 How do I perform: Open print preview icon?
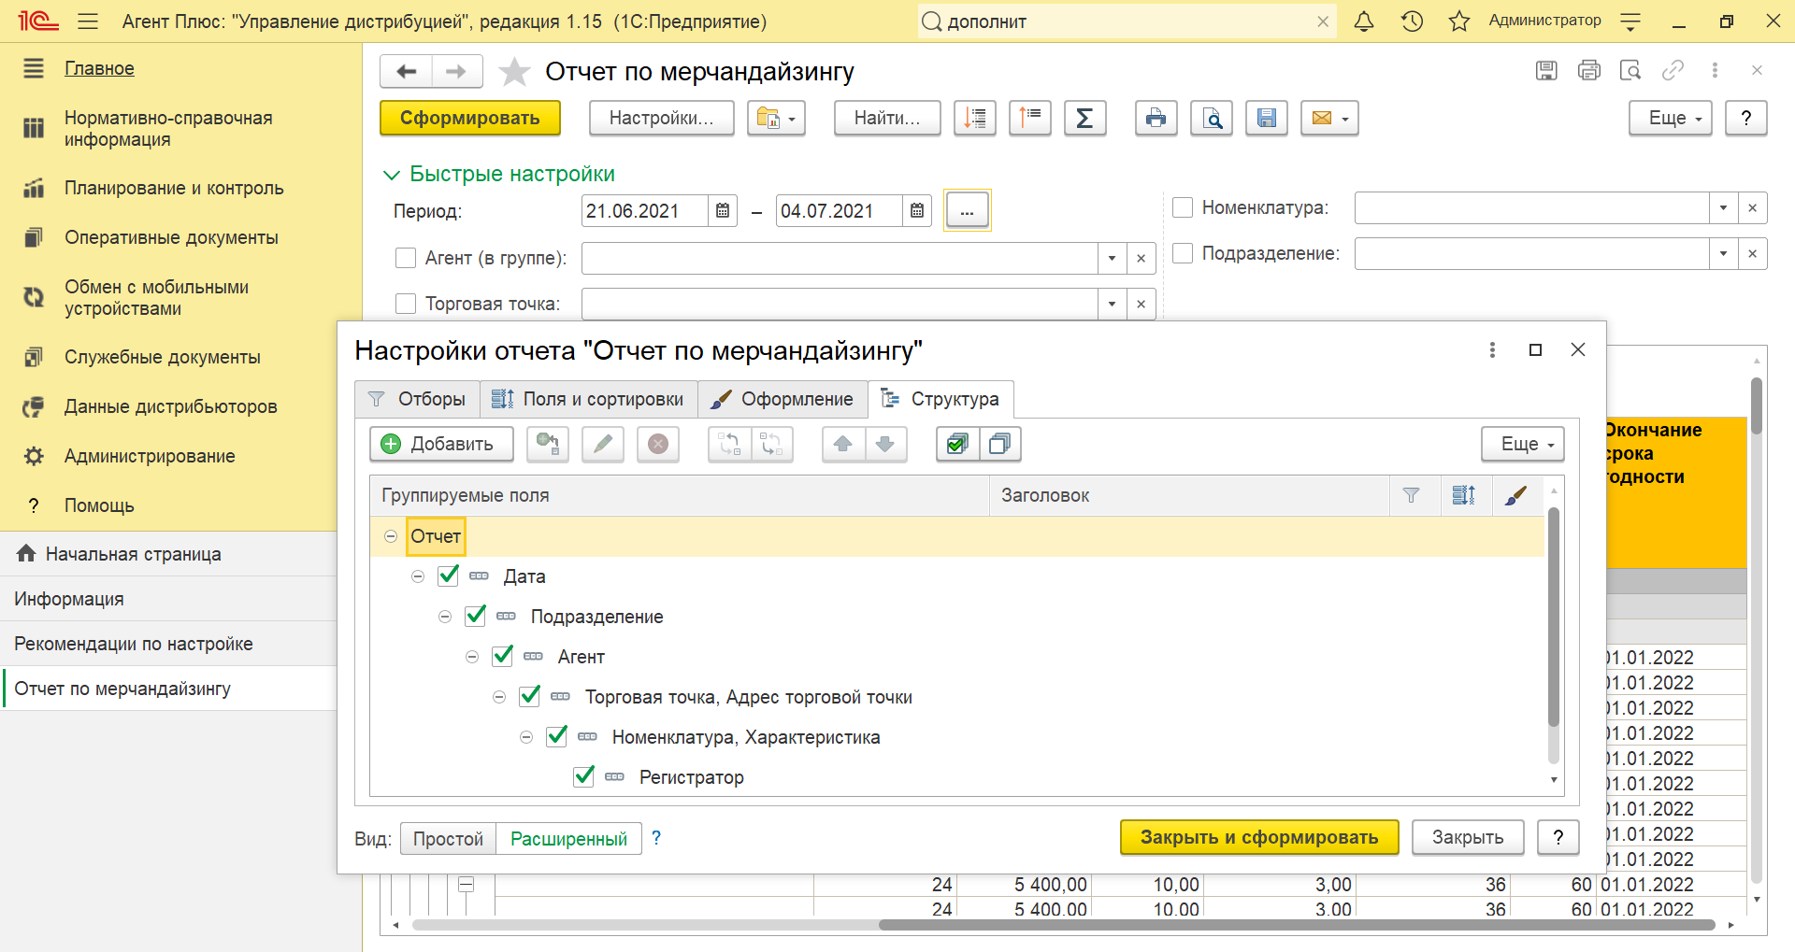point(1212,118)
